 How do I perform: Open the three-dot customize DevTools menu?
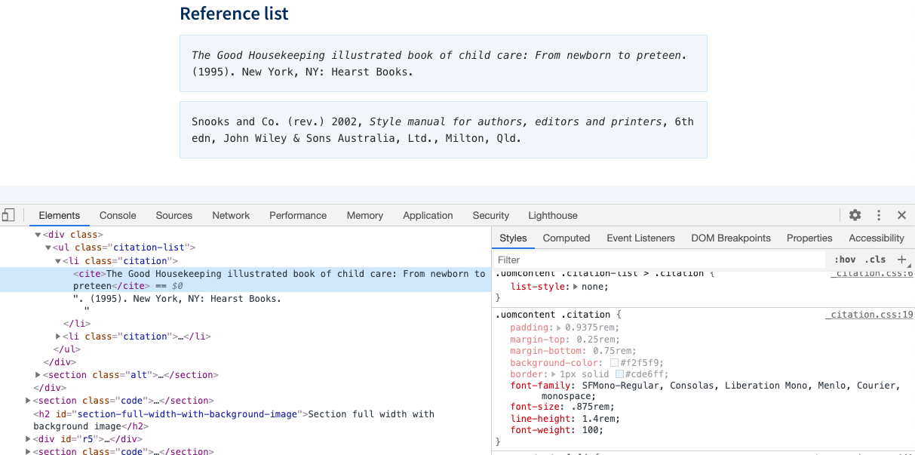point(878,215)
